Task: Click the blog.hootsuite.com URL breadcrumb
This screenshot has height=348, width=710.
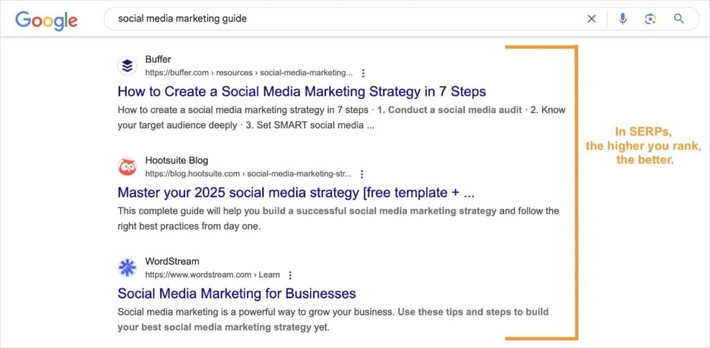Action: click(x=248, y=174)
